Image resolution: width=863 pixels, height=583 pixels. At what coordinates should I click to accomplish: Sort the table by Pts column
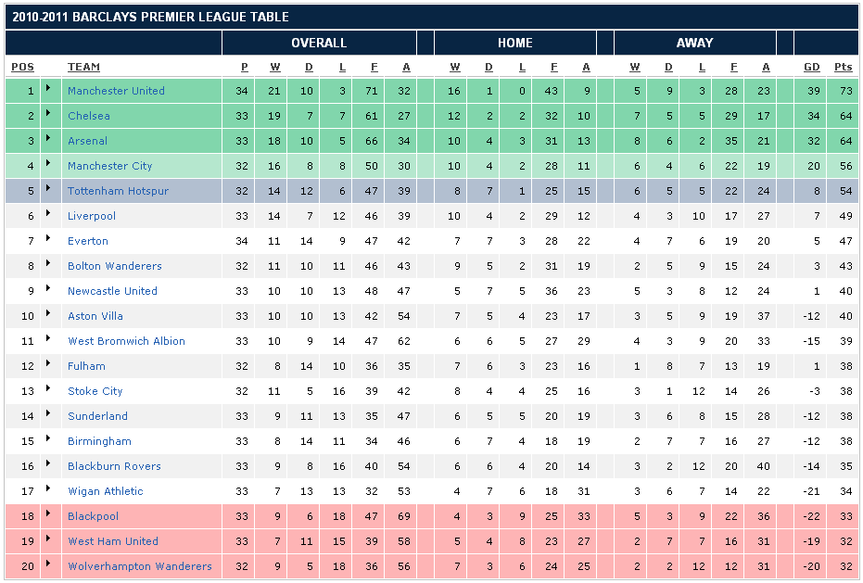(x=843, y=67)
